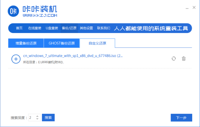Open the 备份/还原 section
The image size is (200, 127).
point(69,28)
